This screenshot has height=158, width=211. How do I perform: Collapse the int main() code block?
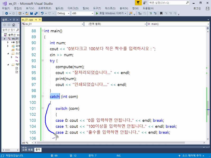43,31
